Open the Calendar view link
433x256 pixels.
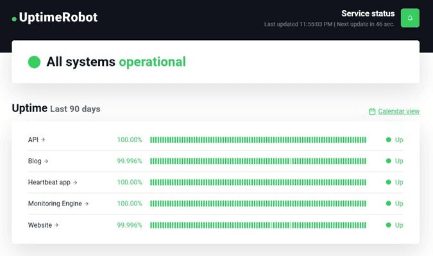[398, 111]
